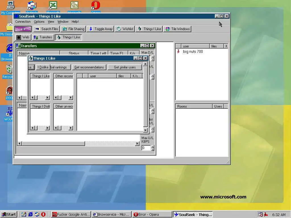Image resolution: width=291 pixels, height=218 pixels.
Task: Click Other un-recommendations list header
Action: point(63,106)
